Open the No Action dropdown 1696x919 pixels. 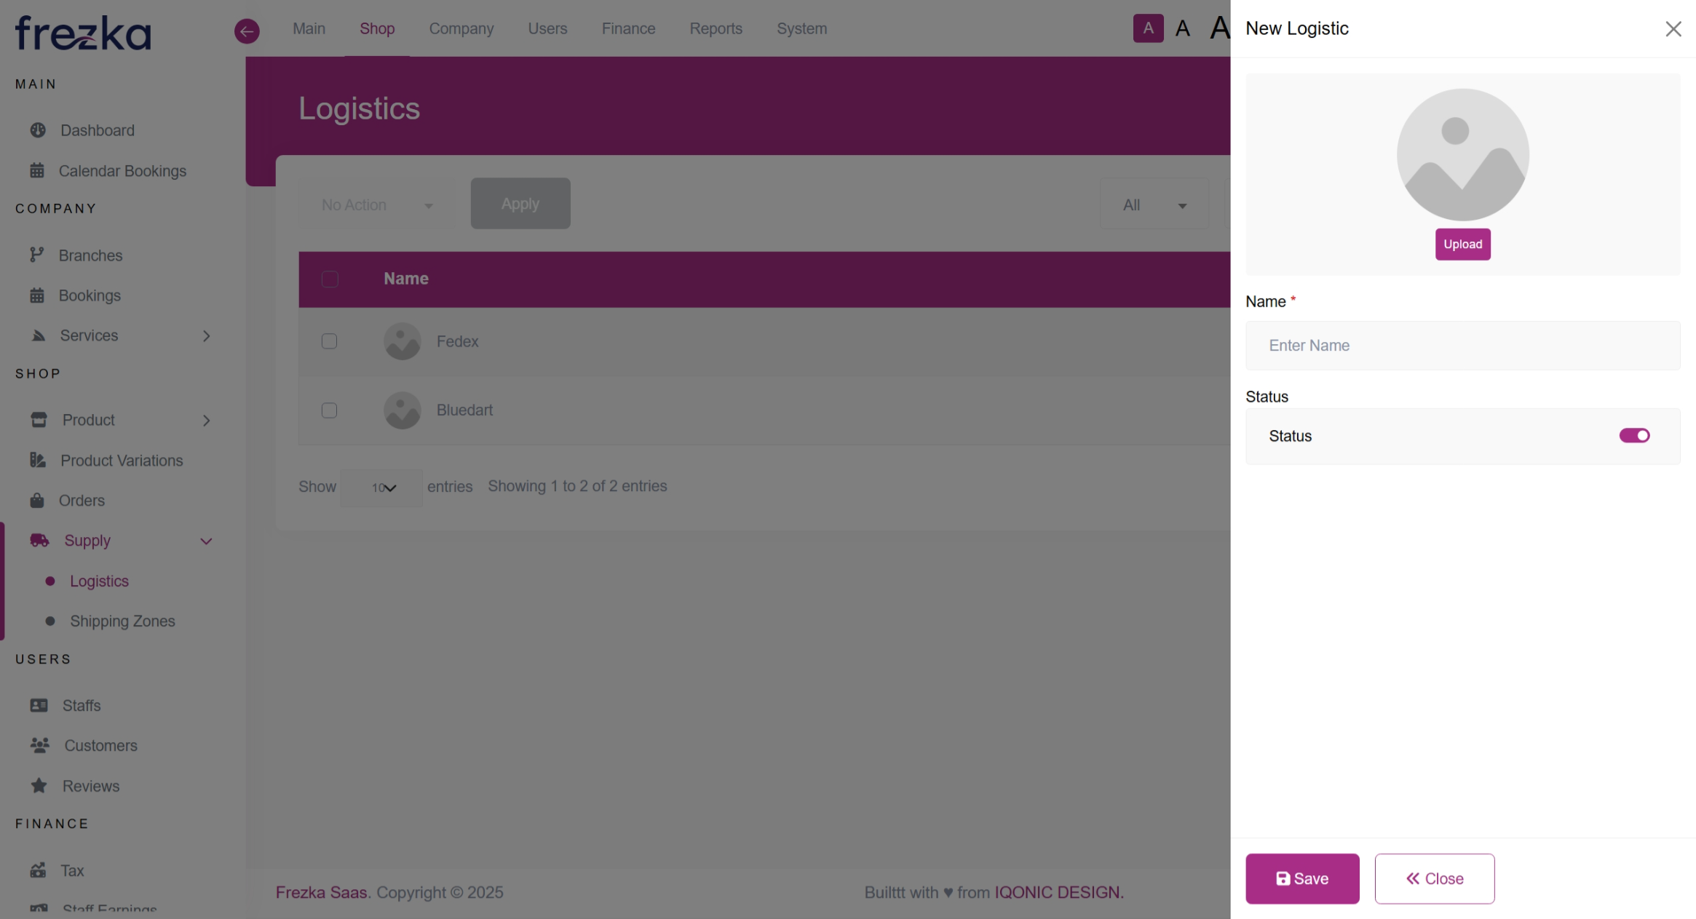[377, 205]
